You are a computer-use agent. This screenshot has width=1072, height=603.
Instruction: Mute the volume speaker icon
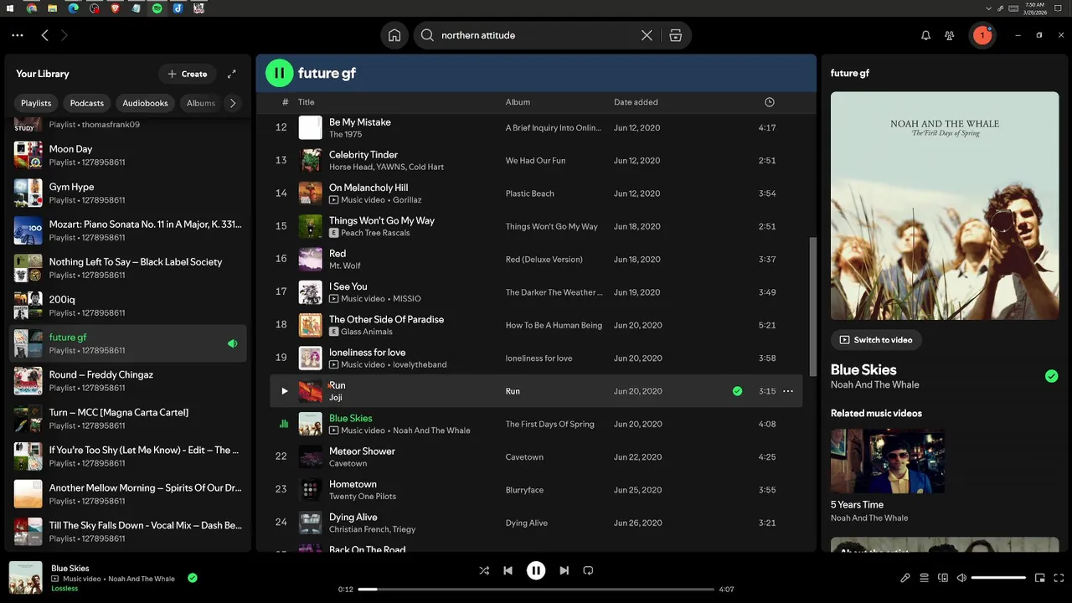(x=961, y=578)
